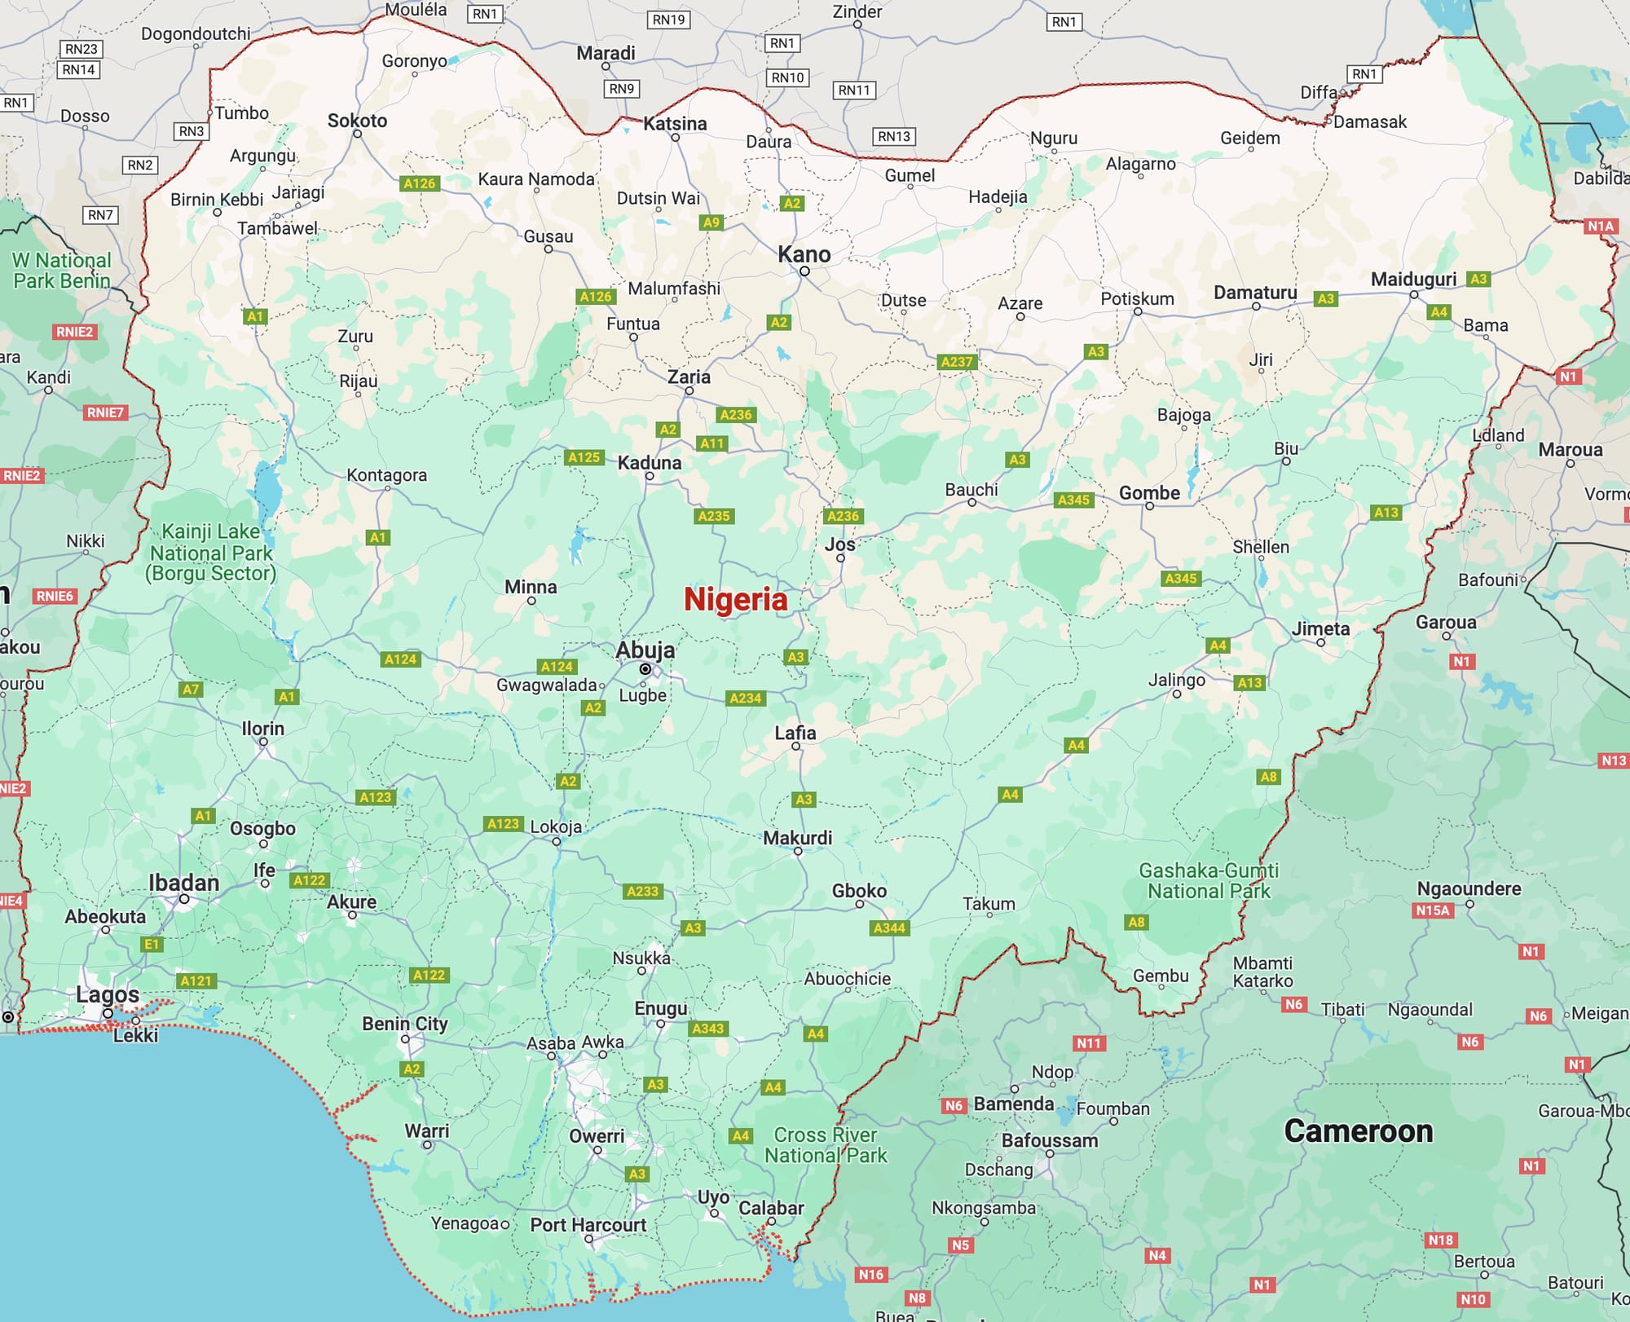Select the N15A shield near Ngaoundere
1630x1322 pixels.
[x=1433, y=911]
